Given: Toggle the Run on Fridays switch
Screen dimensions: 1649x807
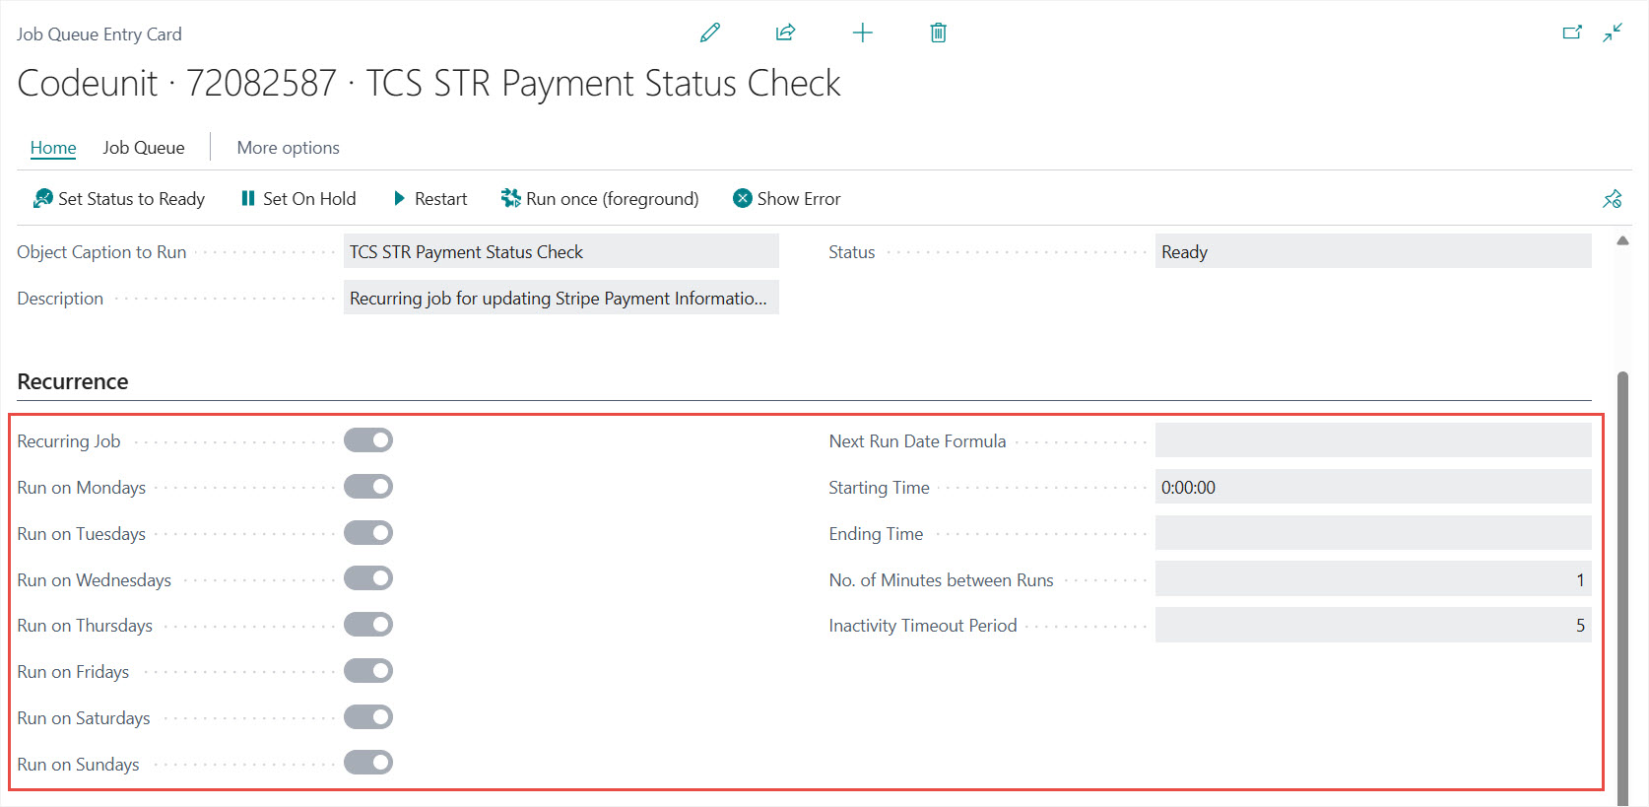Looking at the screenshot, I should click(x=368, y=671).
